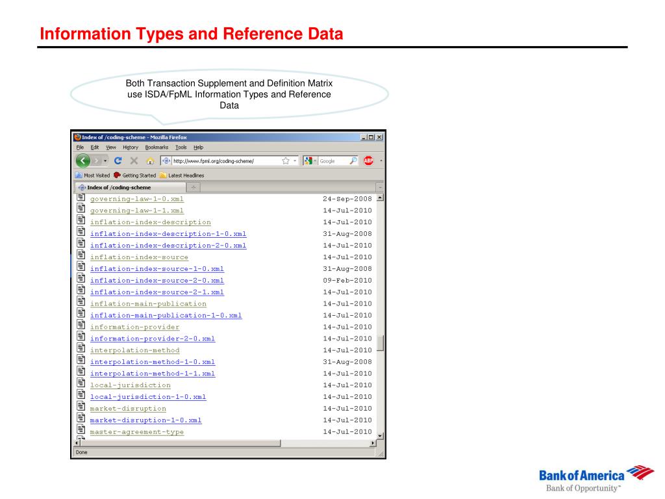This screenshot has height=499, width=665.
Task: Open the inflation-index-source-2-0.xml link
Action: (157, 281)
